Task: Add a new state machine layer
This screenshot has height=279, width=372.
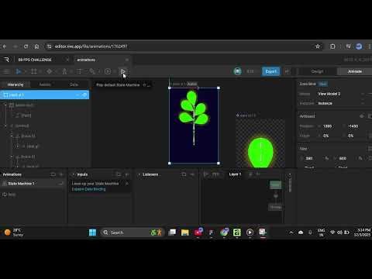Action: click(257, 174)
